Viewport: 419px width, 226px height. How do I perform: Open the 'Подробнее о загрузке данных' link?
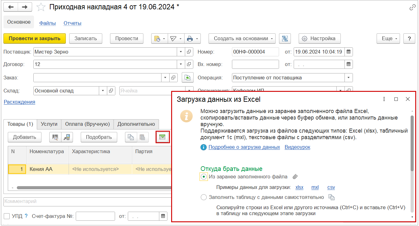point(244,147)
